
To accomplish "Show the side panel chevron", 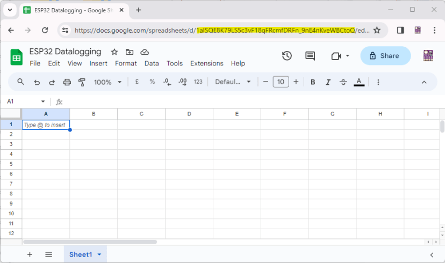I will click(x=432, y=255).
